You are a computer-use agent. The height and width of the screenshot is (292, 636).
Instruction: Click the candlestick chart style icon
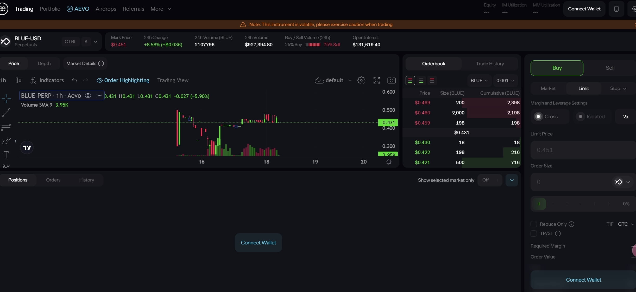[x=18, y=80]
